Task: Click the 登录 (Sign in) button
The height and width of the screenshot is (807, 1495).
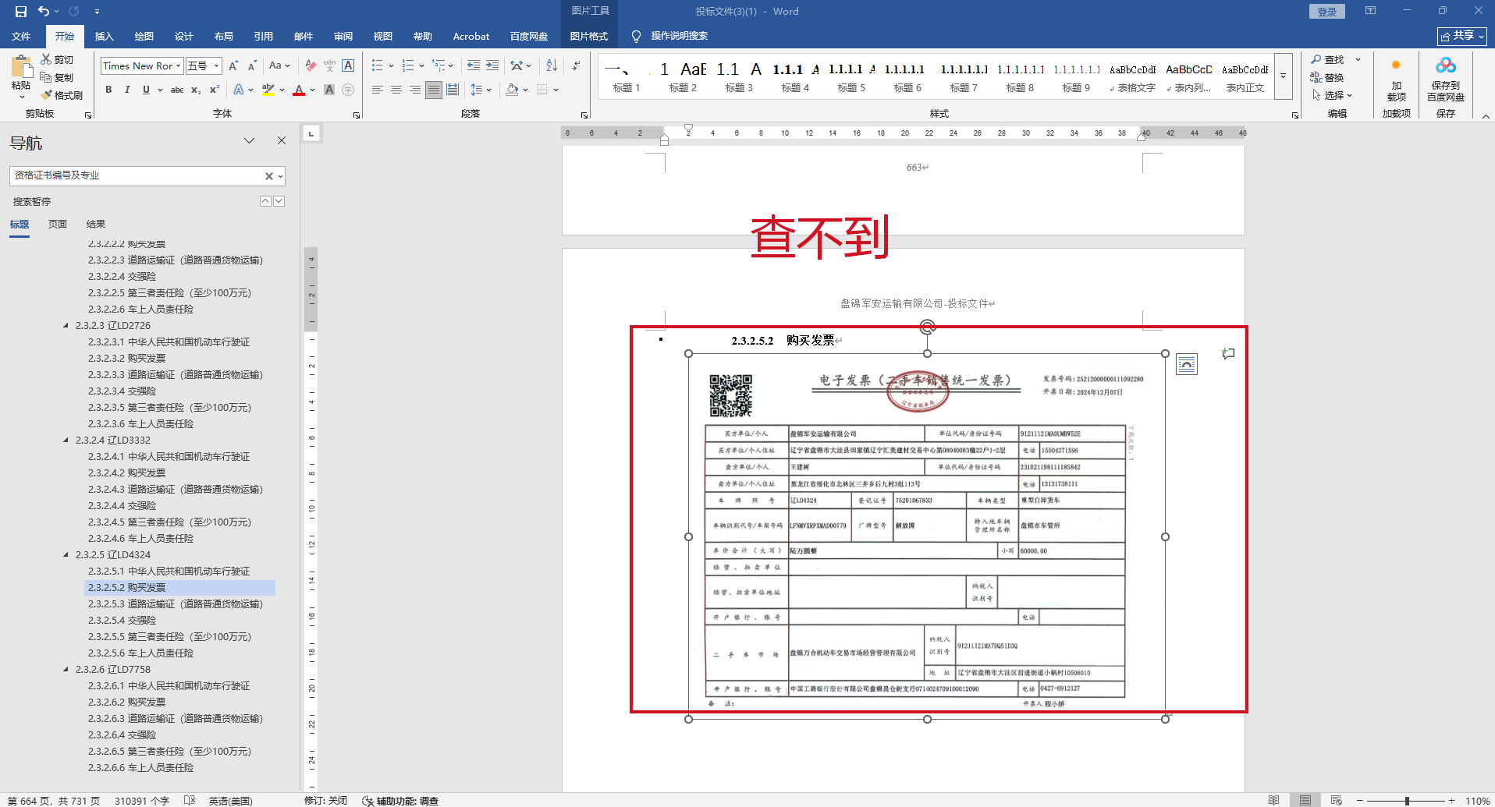Action: click(1327, 12)
